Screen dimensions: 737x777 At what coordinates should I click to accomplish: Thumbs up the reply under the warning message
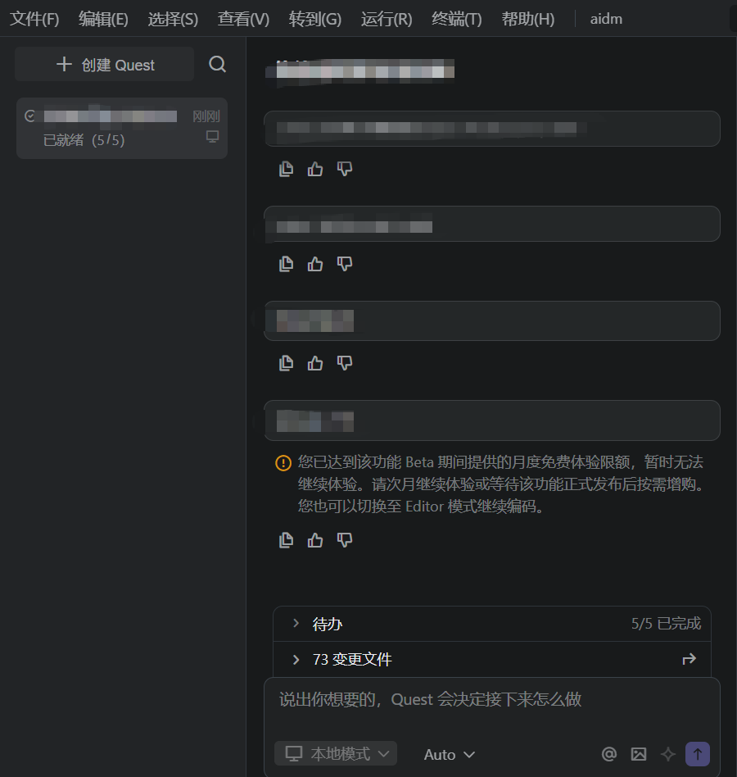[314, 540]
